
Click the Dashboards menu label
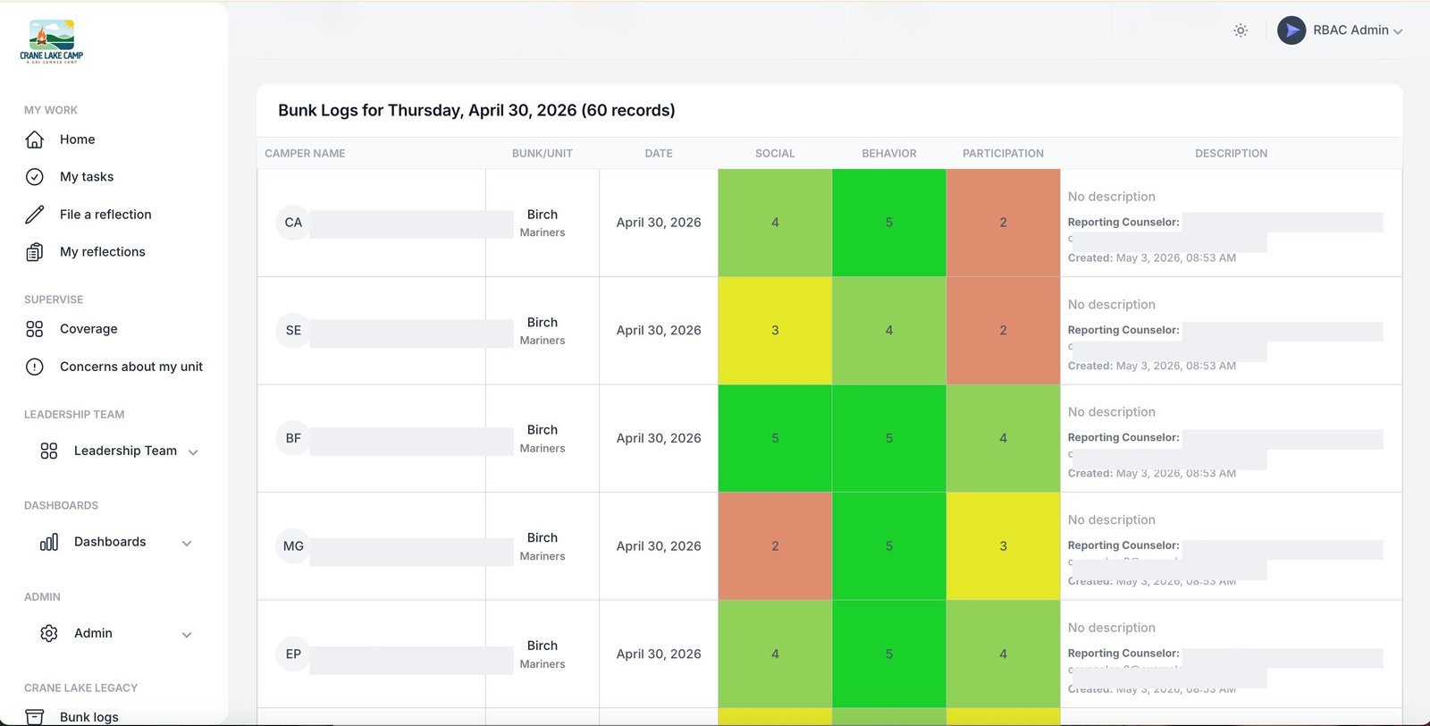tap(110, 542)
